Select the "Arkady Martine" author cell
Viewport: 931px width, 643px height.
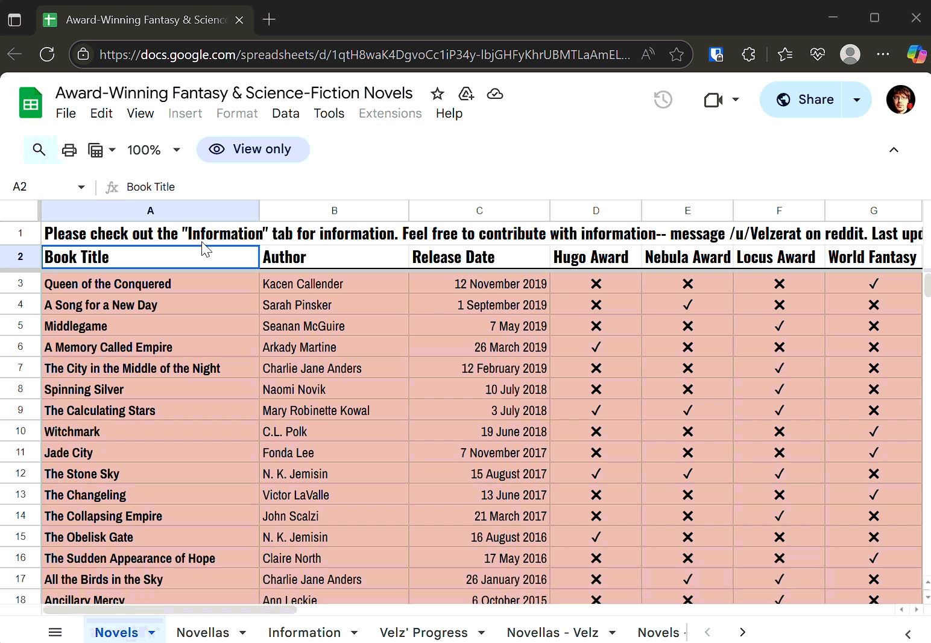point(334,347)
